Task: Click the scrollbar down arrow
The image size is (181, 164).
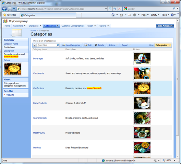Action: pyautogui.click(x=178, y=156)
